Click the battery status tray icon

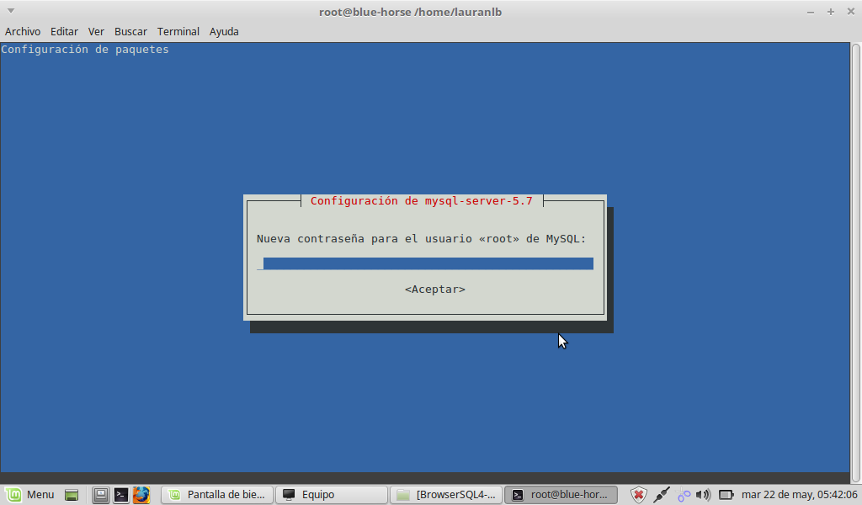[726, 495]
